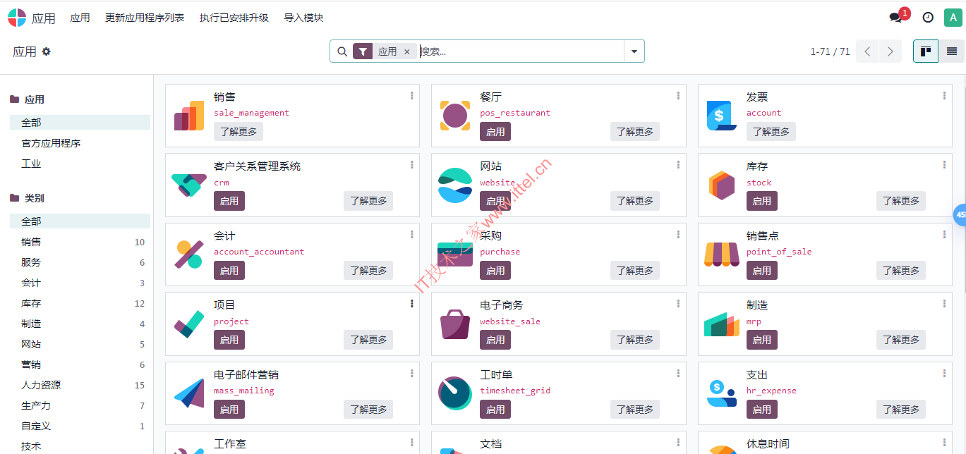This screenshot has height=454, width=966.
Task: Open the 客户关系管理系统 card three-dot menu
Action: click(412, 165)
